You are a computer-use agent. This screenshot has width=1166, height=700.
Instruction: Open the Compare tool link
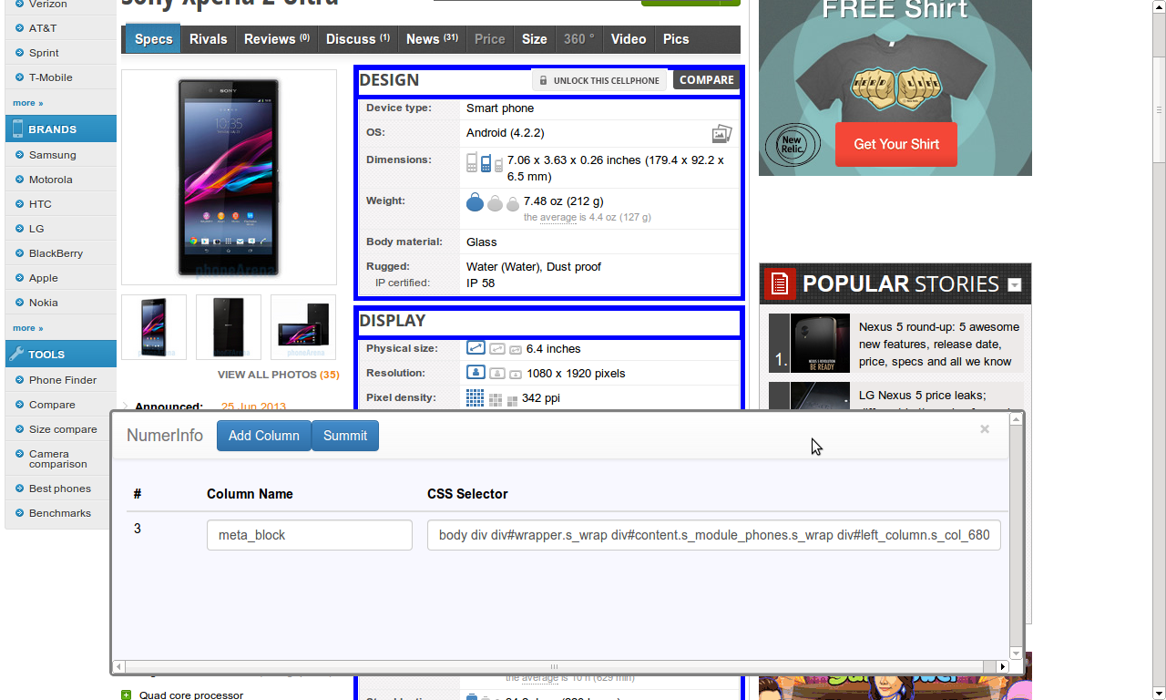pos(52,405)
